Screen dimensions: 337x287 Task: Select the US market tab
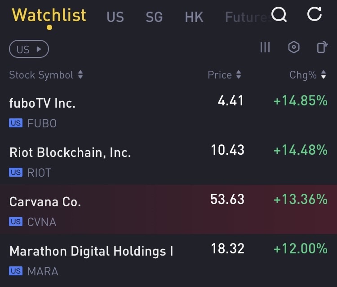115,17
